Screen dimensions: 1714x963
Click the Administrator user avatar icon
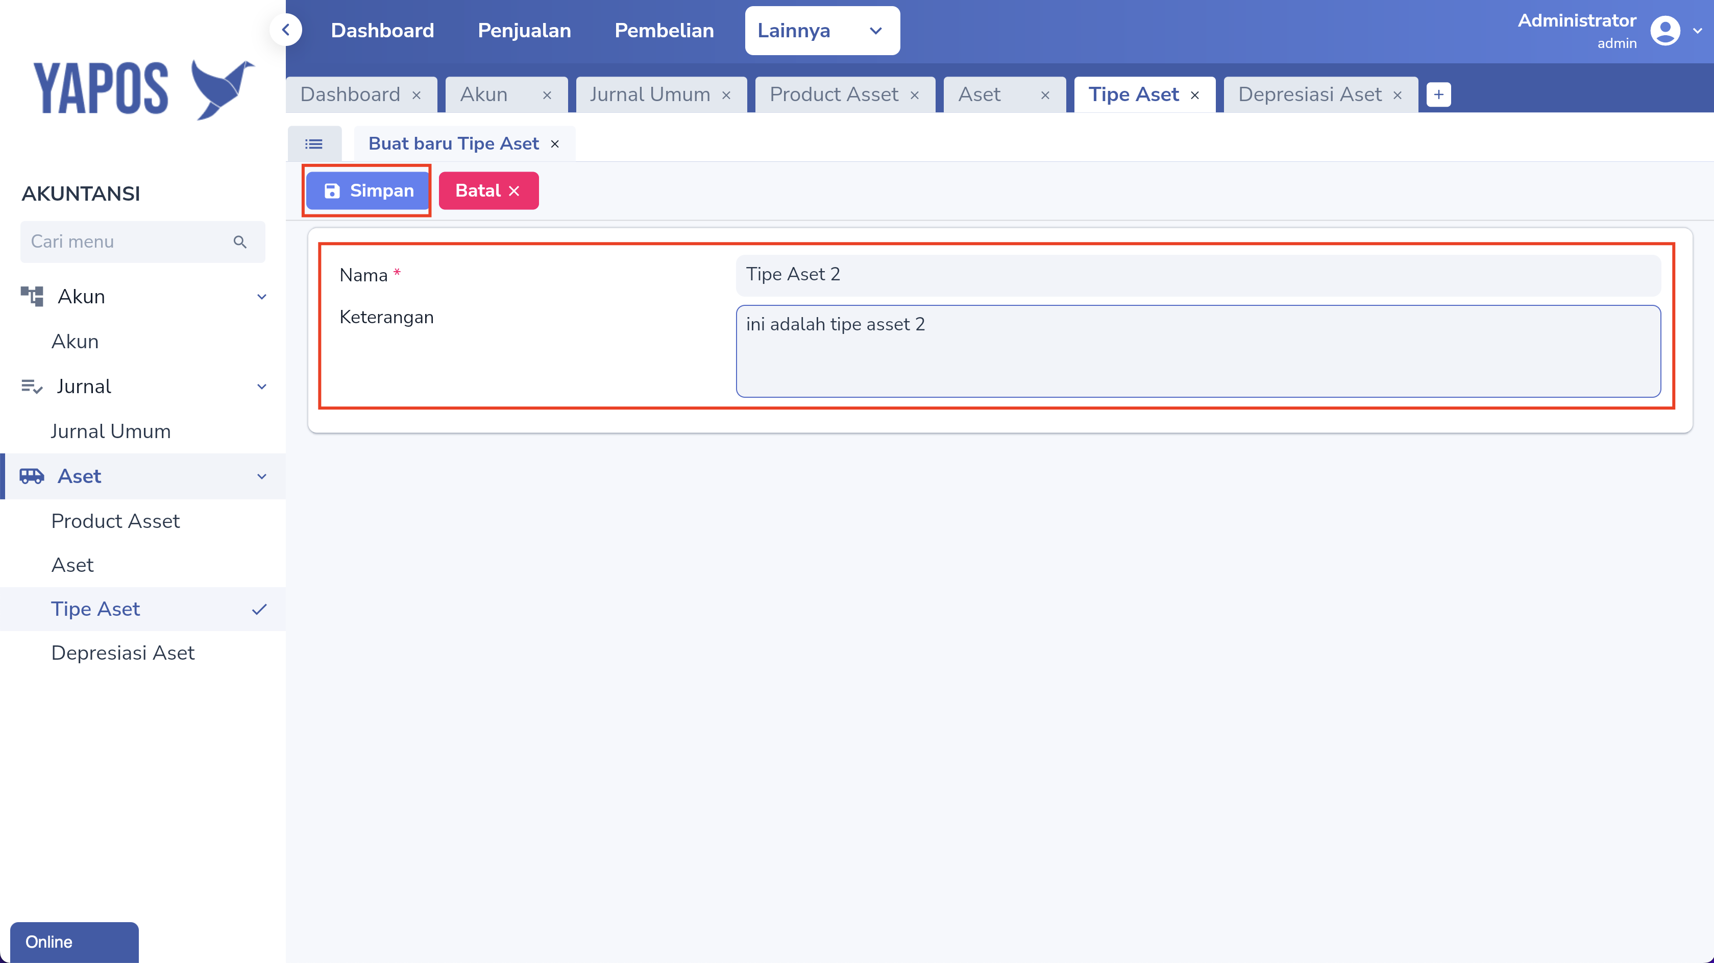point(1666,31)
